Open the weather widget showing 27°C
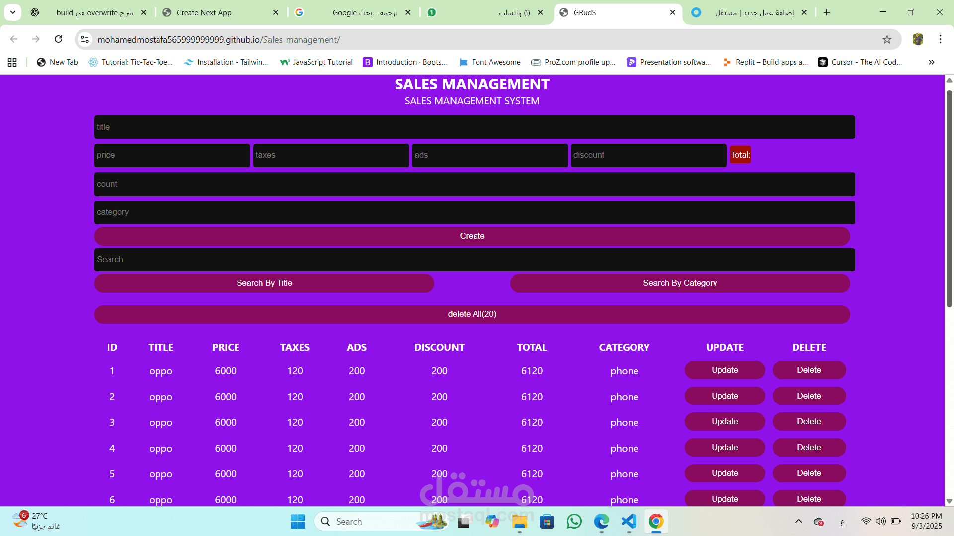The height and width of the screenshot is (536, 954). point(37,521)
